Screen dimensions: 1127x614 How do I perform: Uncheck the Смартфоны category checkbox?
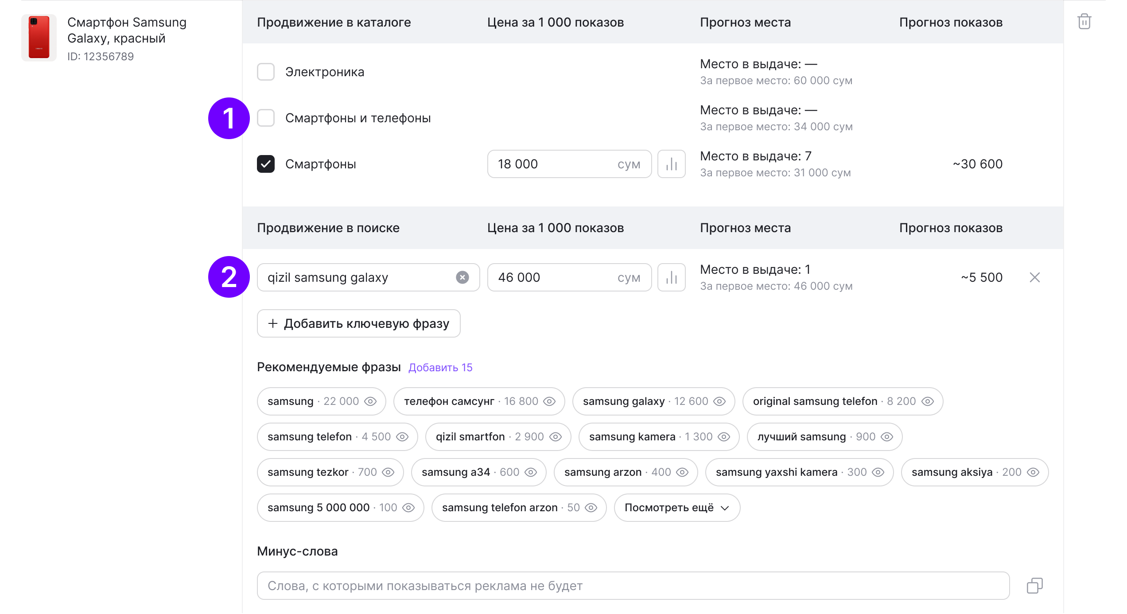(x=266, y=164)
